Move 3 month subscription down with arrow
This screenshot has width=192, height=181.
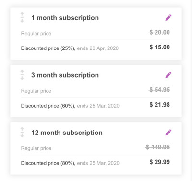(22, 78)
